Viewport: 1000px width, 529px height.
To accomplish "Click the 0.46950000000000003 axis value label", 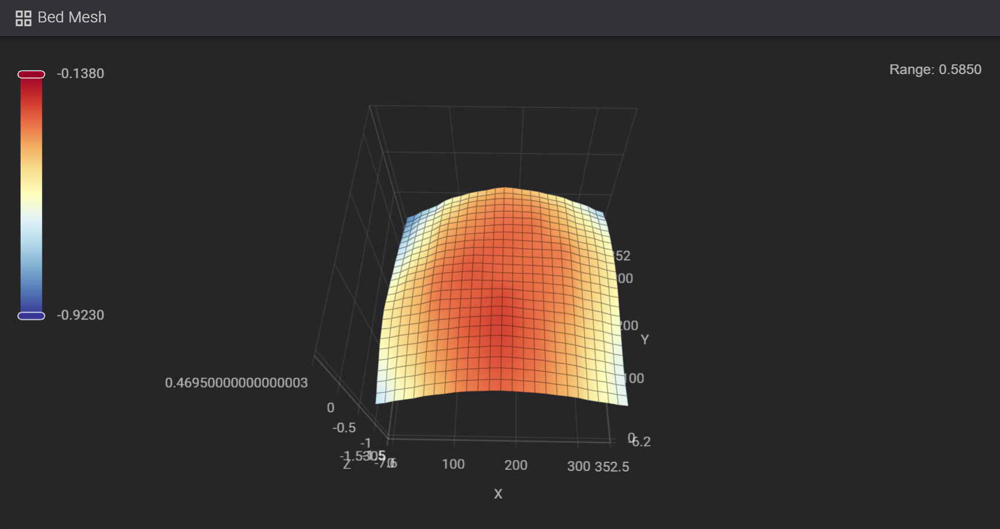I will [x=236, y=383].
